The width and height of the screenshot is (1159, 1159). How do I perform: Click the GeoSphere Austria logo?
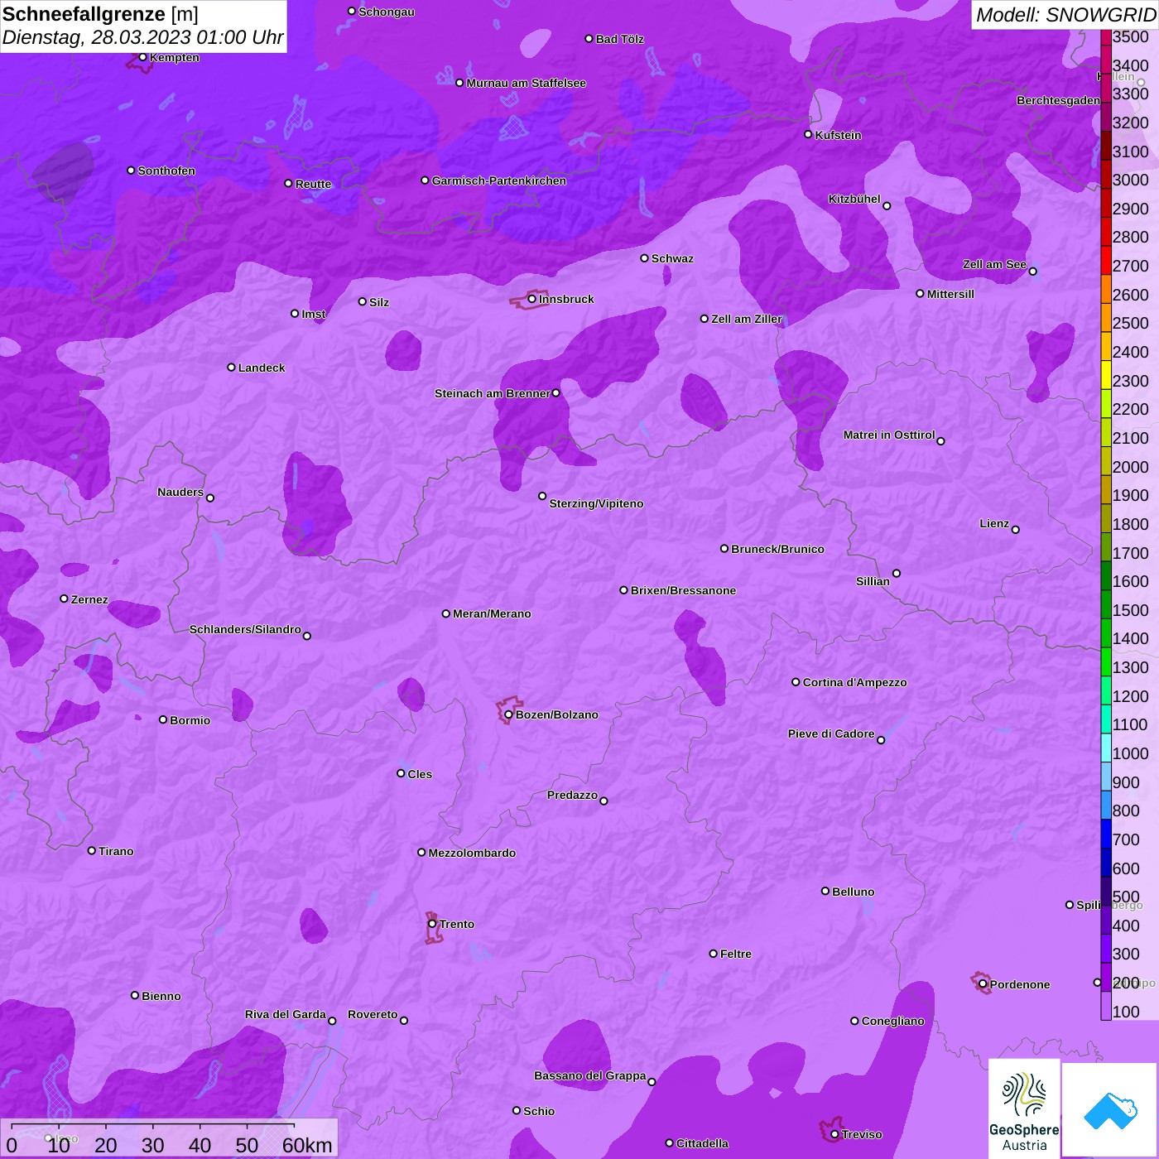click(x=1024, y=1109)
